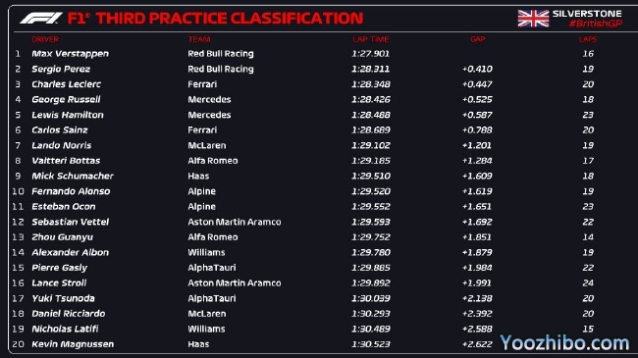Select the DRIVER column header
638x358 pixels.
pos(45,39)
